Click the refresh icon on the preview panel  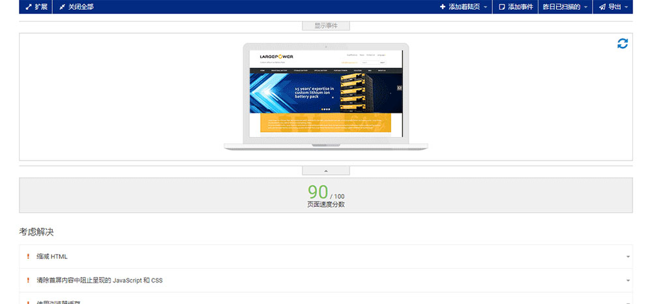(x=623, y=44)
